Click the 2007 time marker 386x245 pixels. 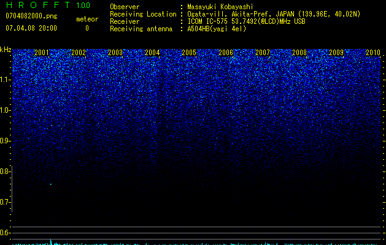tap(263, 53)
